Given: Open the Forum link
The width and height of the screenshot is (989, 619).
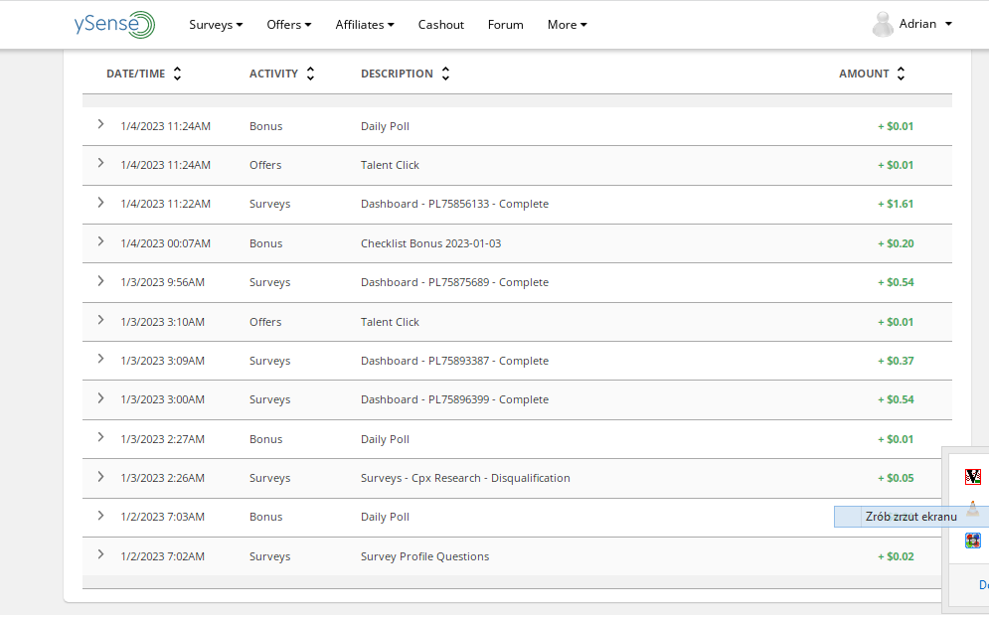Looking at the screenshot, I should 505,25.
